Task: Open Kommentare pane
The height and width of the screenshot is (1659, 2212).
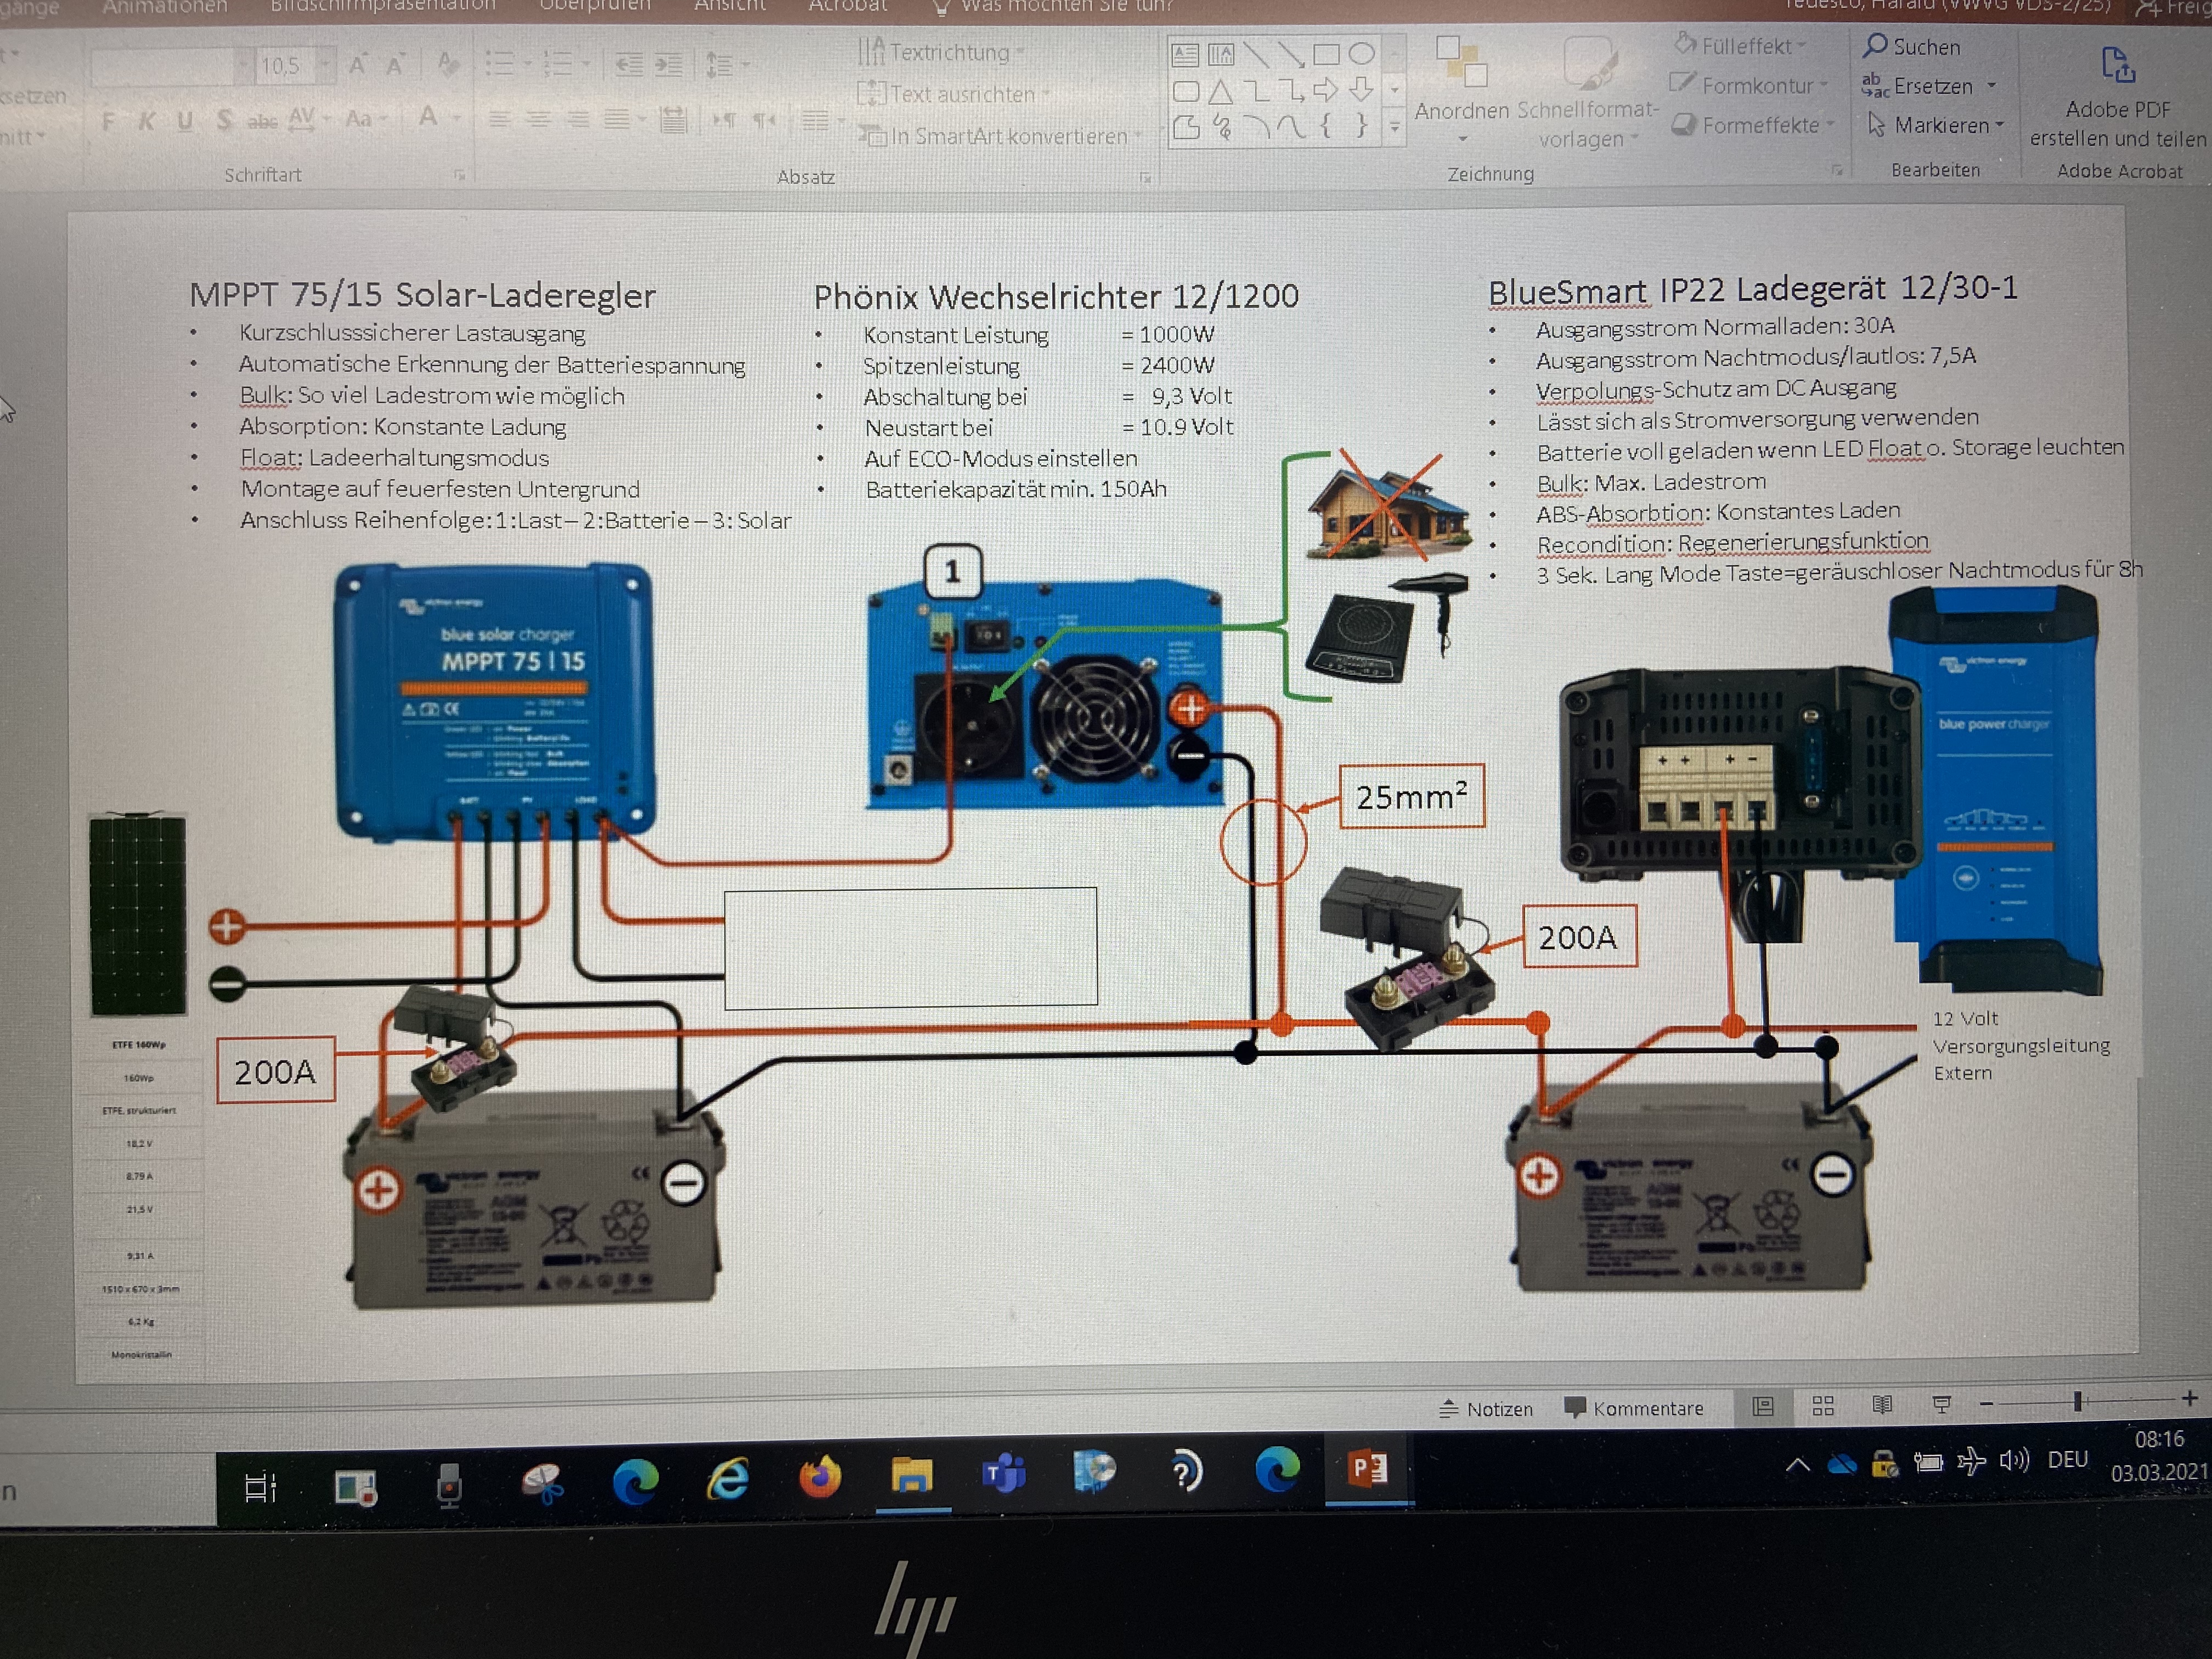Action: (1634, 1407)
